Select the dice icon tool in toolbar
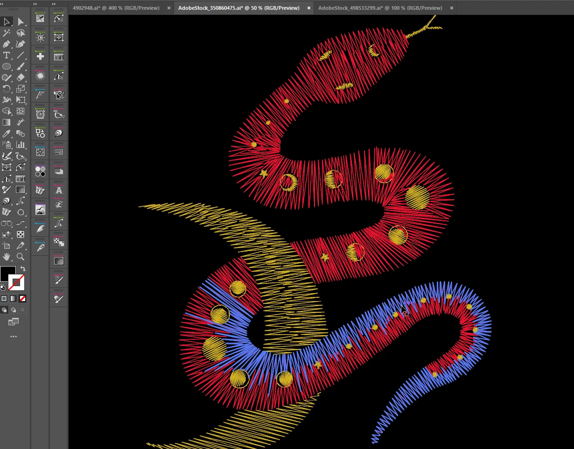This screenshot has height=449, width=574. 21,234
